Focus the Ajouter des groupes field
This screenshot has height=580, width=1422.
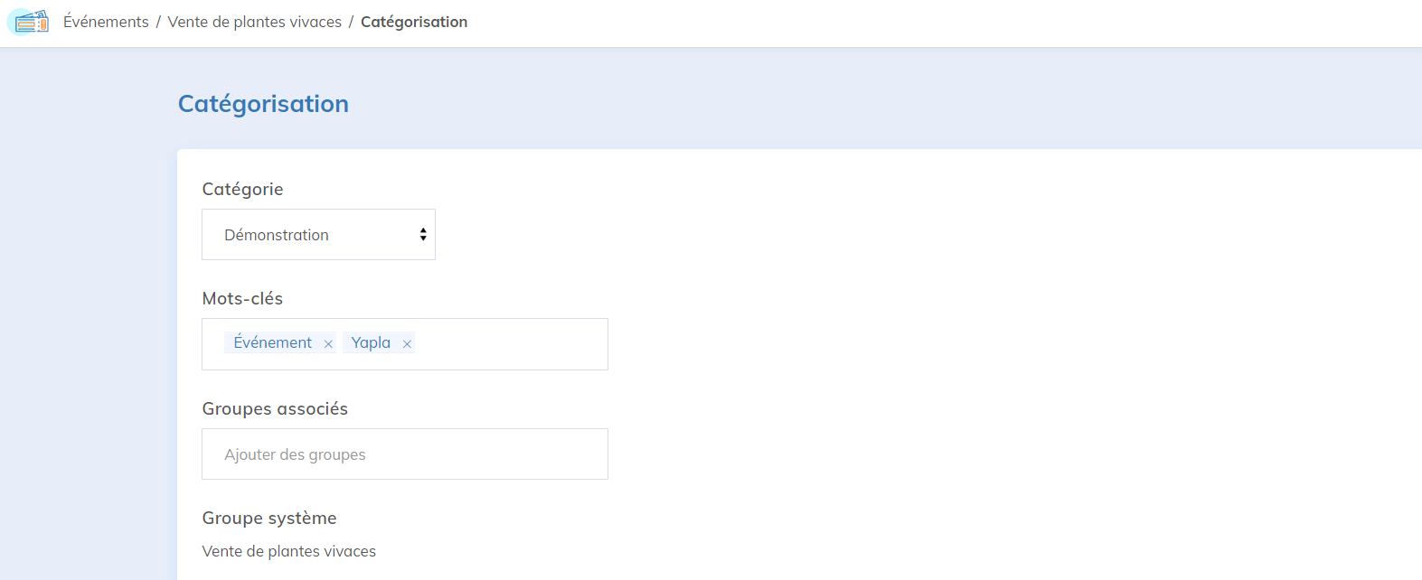click(x=404, y=454)
